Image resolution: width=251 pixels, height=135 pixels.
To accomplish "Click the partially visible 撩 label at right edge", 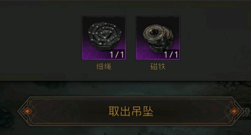I will point(247,112).
